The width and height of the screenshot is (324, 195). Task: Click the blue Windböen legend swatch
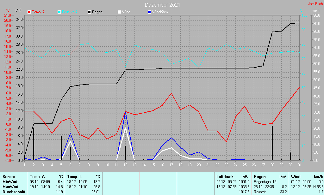tap(149, 12)
